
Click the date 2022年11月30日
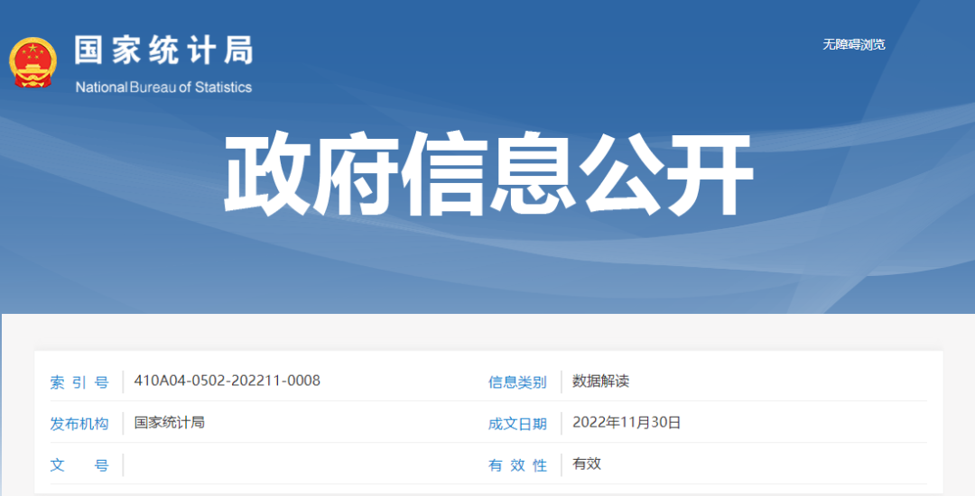tap(626, 422)
